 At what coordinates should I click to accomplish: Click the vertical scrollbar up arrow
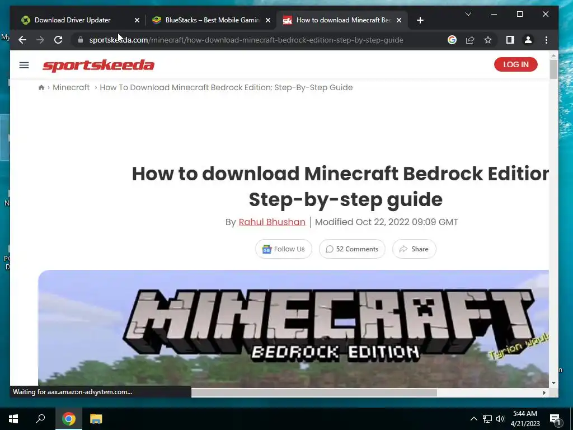click(x=553, y=55)
